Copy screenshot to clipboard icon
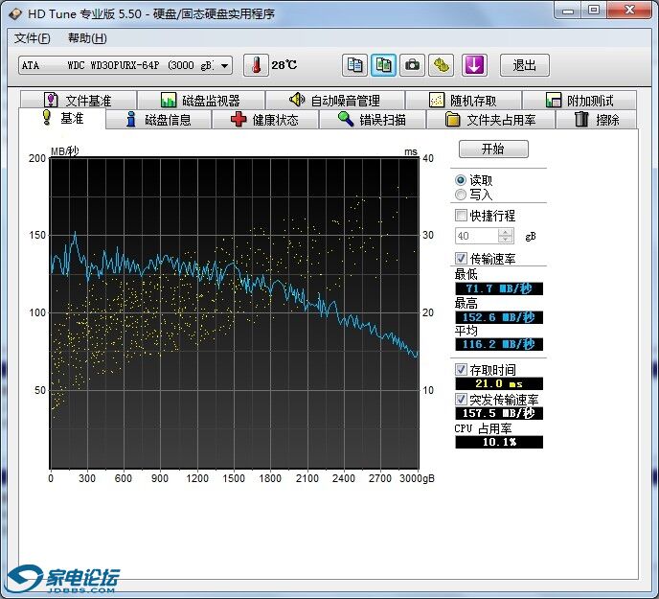This screenshot has height=599, width=659. click(x=383, y=65)
